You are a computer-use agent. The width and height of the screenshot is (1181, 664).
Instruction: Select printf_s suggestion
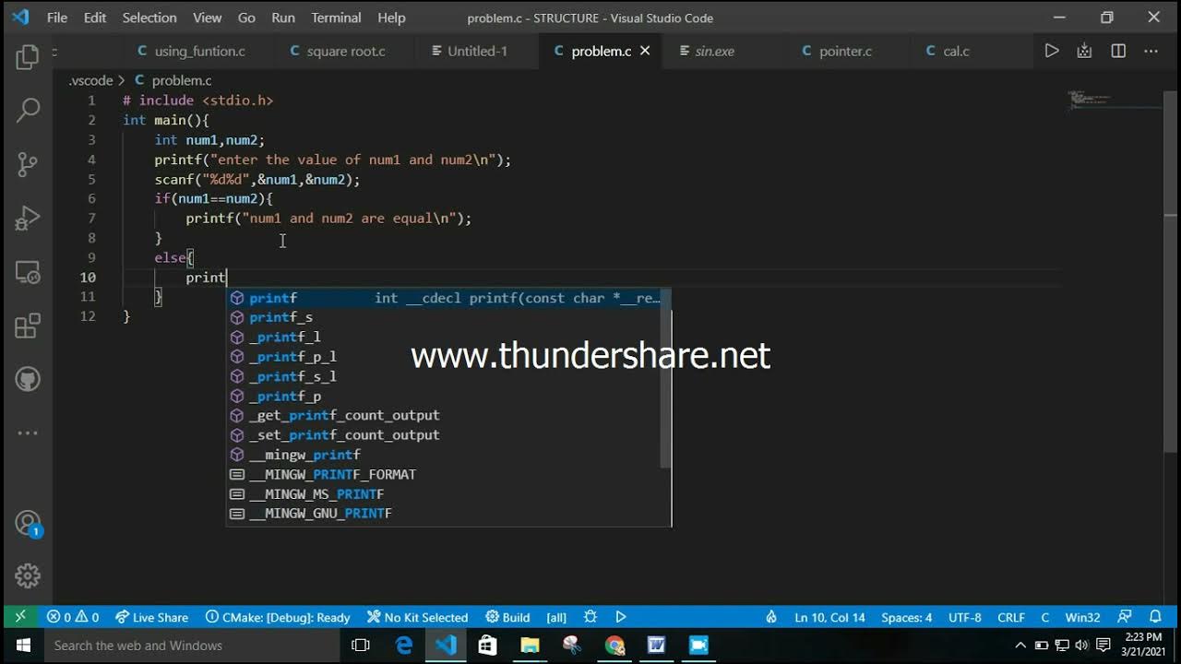click(444, 317)
